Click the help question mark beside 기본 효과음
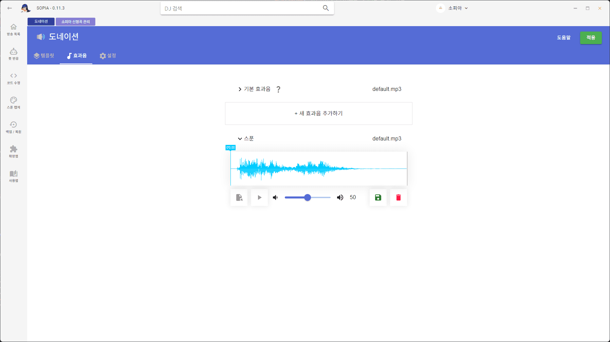610x342 pixels. (278, 89)
